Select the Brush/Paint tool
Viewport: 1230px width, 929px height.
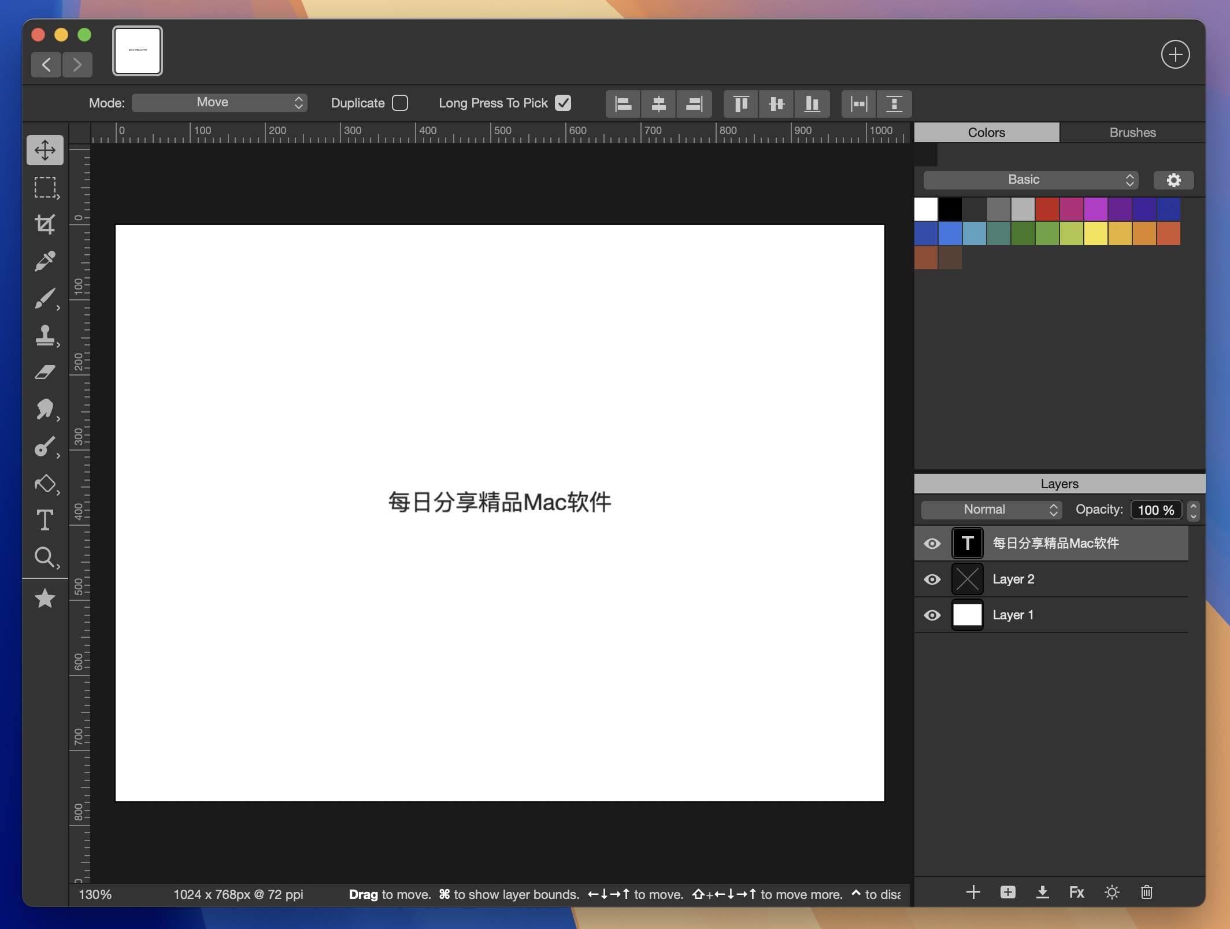[x=44, y=298]
